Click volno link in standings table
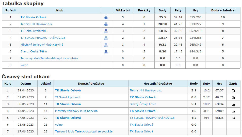 (24, 65)
